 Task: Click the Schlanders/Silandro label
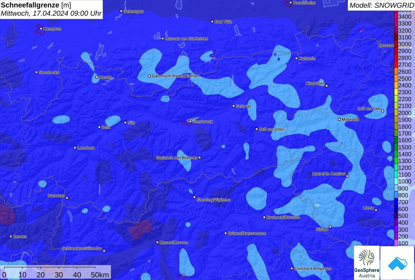(82, 249)
